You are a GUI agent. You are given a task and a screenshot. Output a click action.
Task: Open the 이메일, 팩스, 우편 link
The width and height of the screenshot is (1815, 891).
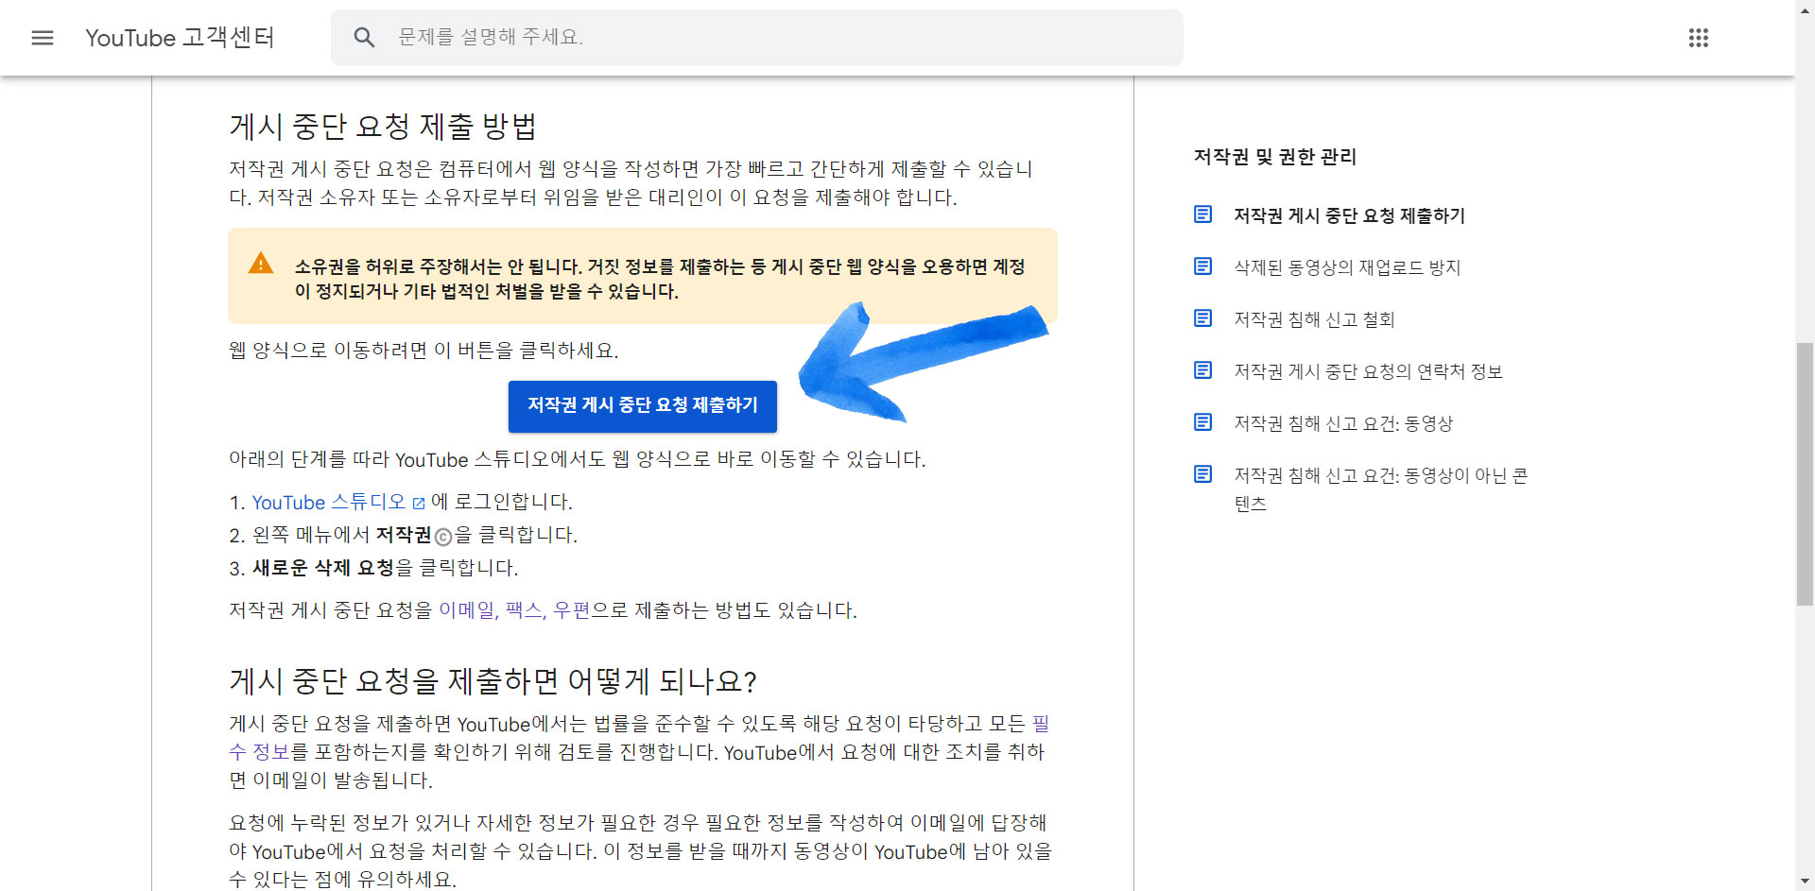pos(514,610)
